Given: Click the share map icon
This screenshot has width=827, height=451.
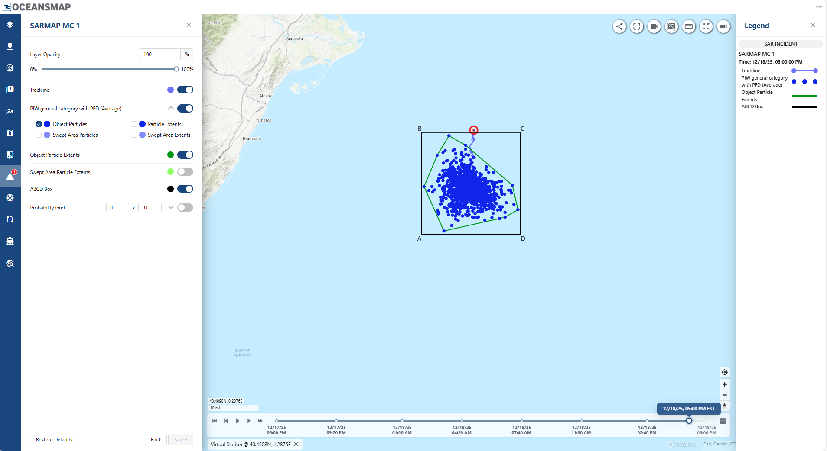Looking at the screenshot, I should 619,26.
